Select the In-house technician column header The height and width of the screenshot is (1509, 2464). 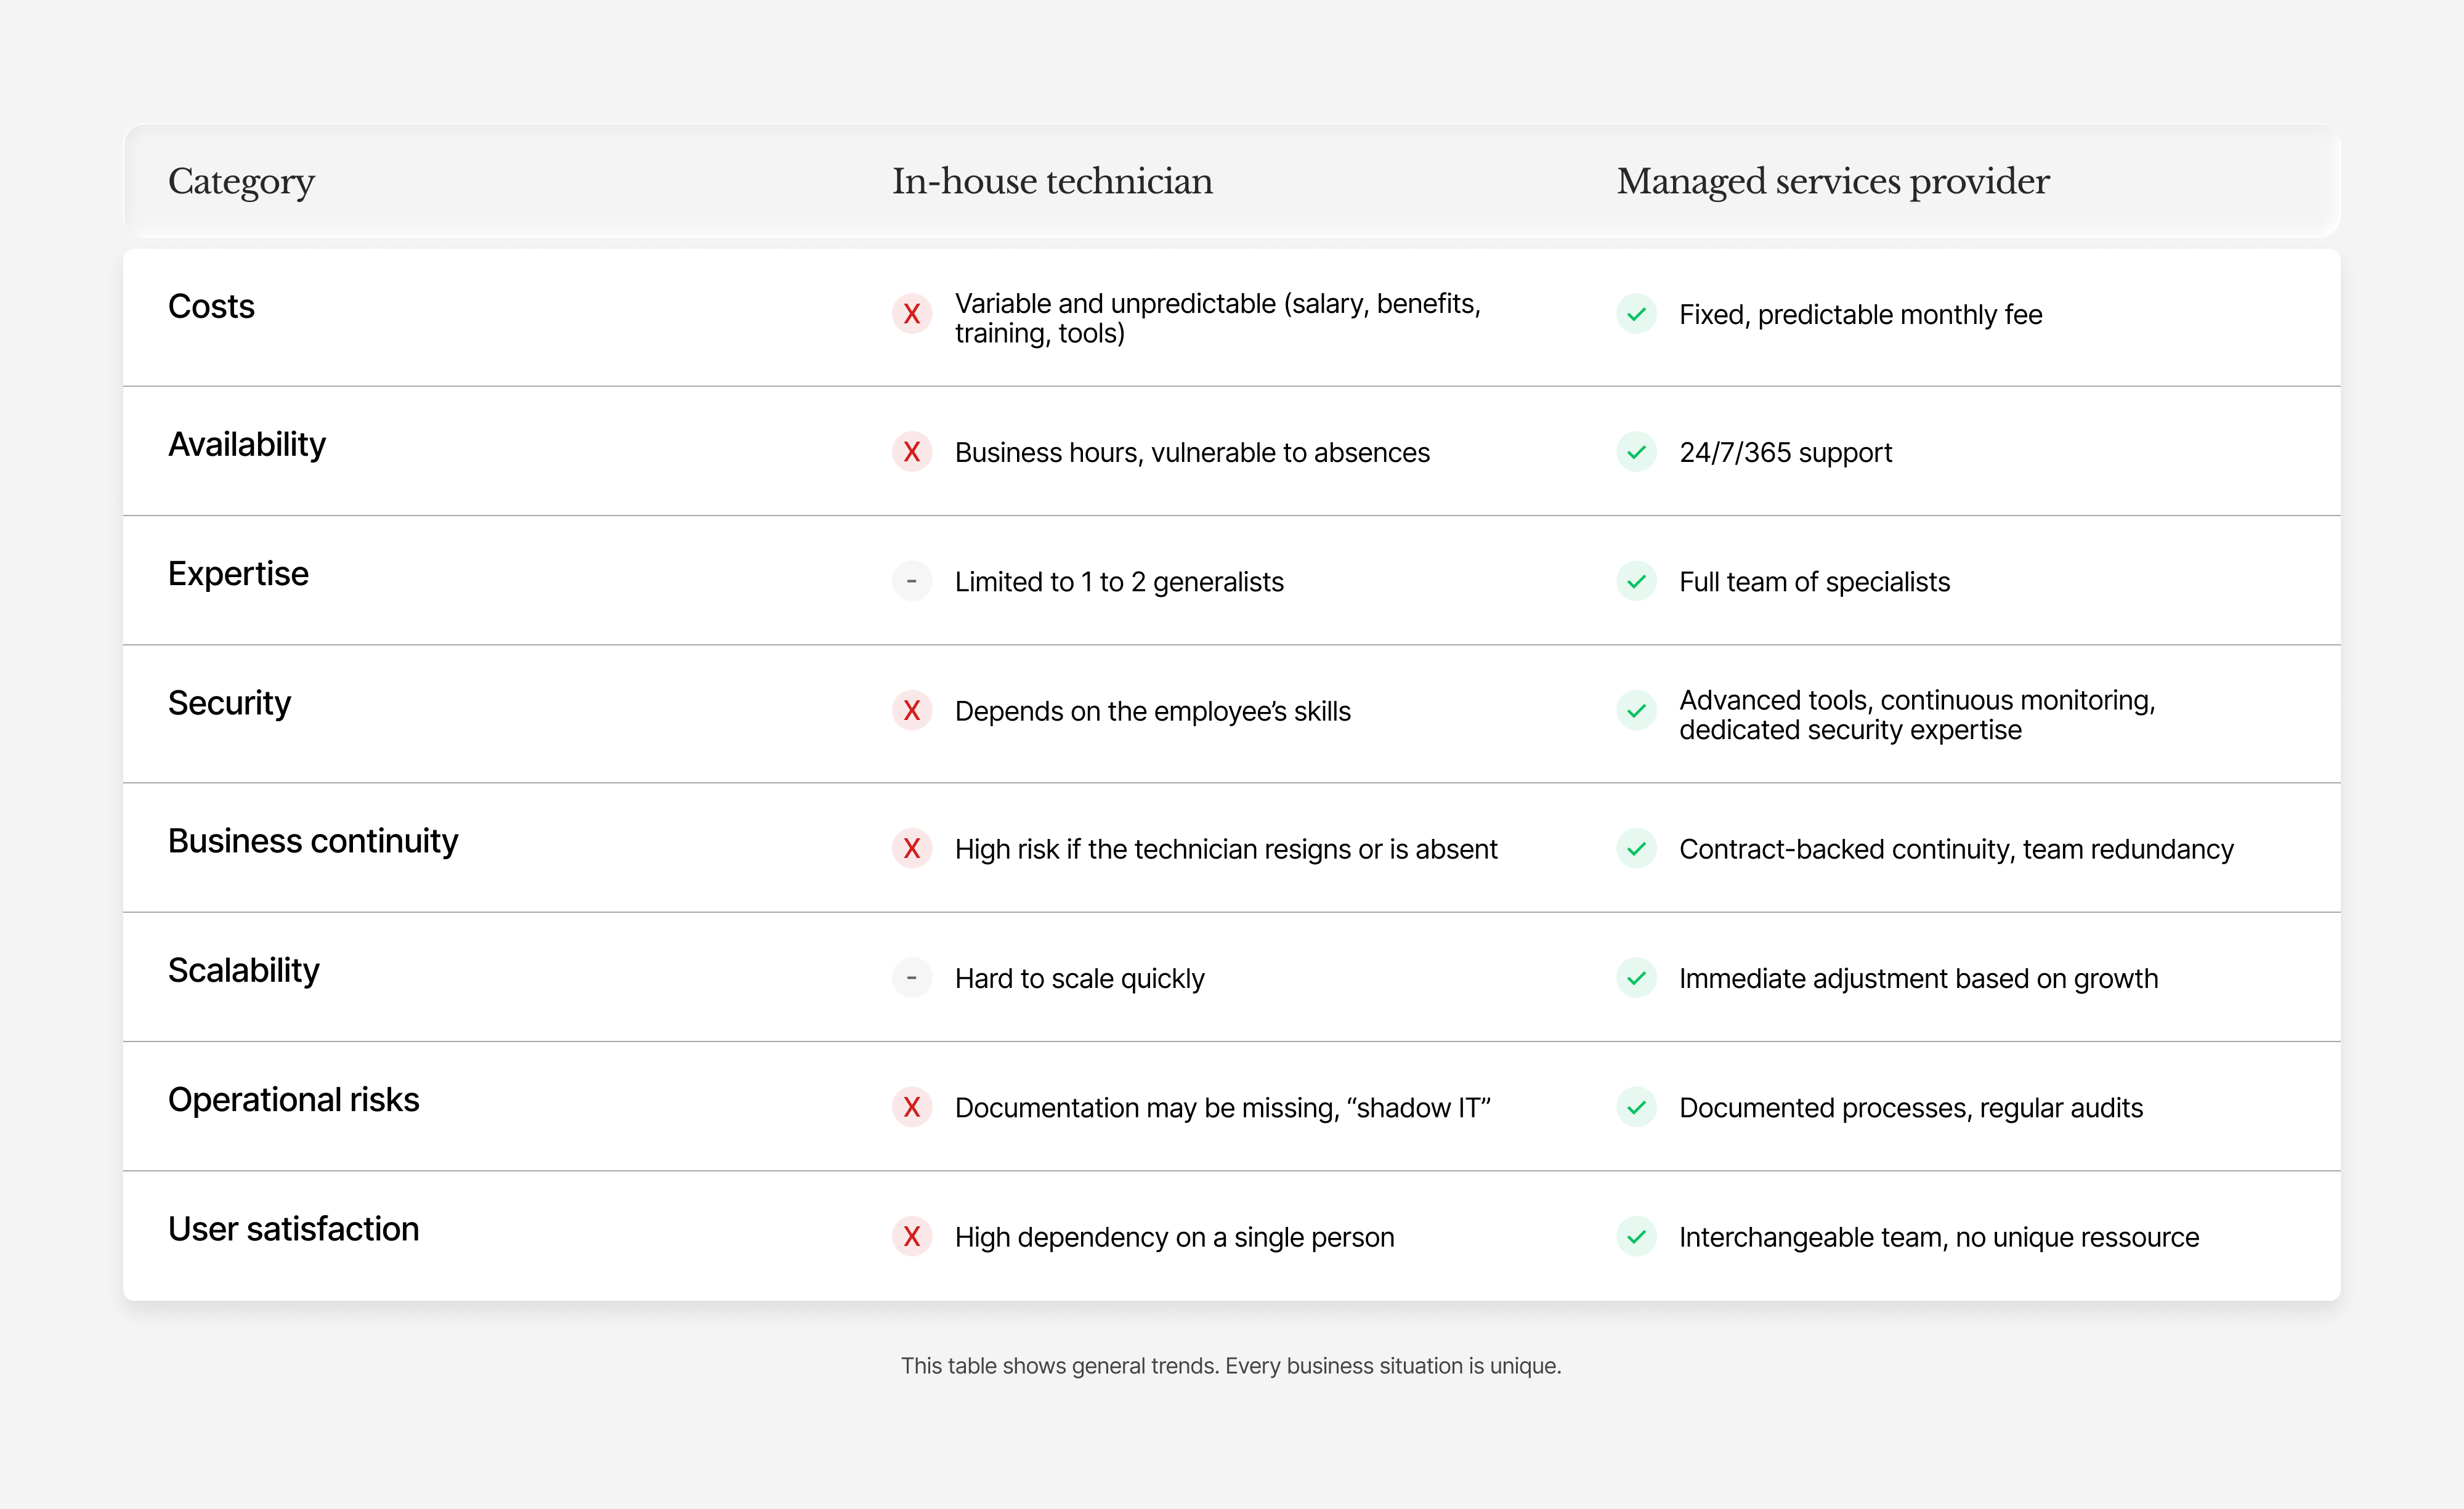pyautogui.click(x=1051, y=181)
